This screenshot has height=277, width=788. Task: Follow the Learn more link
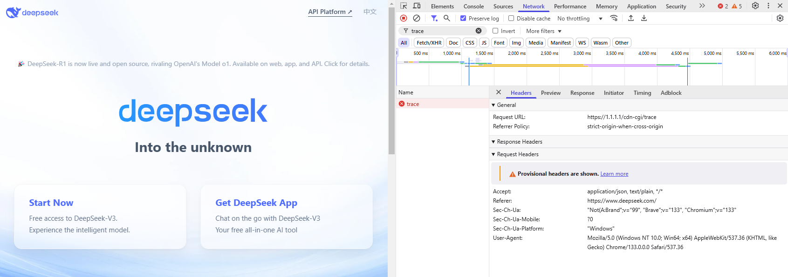coord(614,174)
